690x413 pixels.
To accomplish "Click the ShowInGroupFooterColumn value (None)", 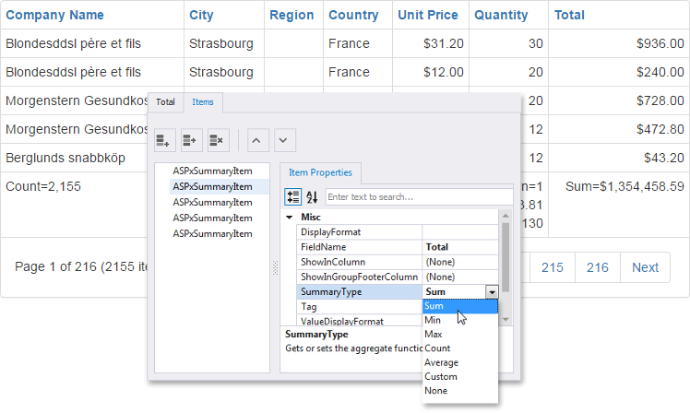I will pos(460,277).
